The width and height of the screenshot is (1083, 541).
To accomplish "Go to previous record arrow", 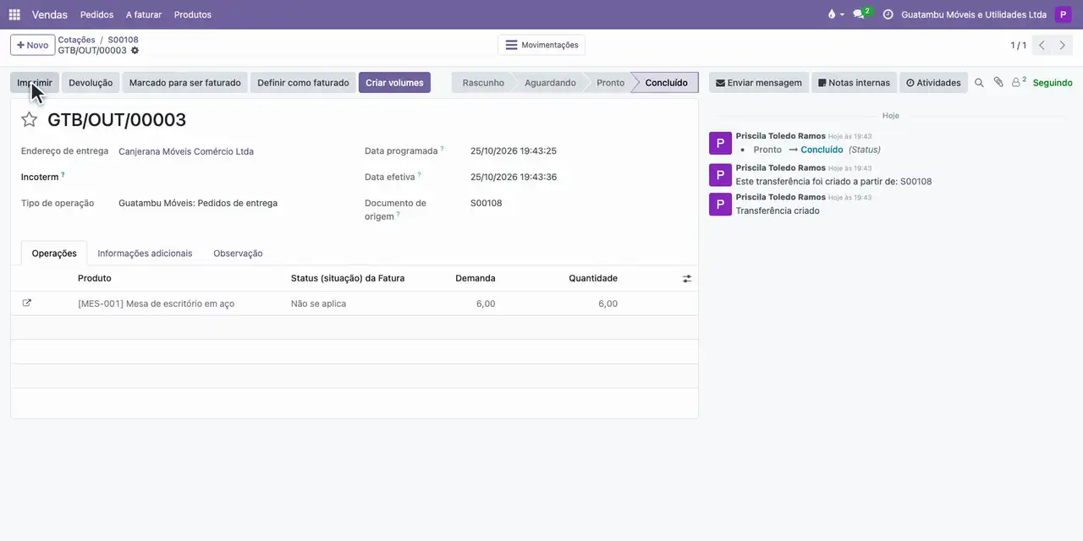I will coord(1042,45).
